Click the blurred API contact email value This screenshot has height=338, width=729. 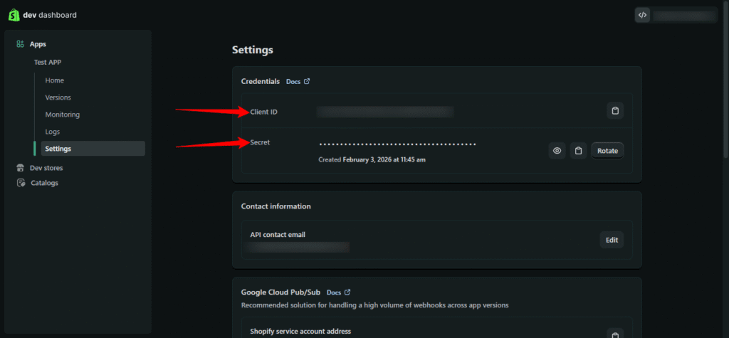coord(298,246)
